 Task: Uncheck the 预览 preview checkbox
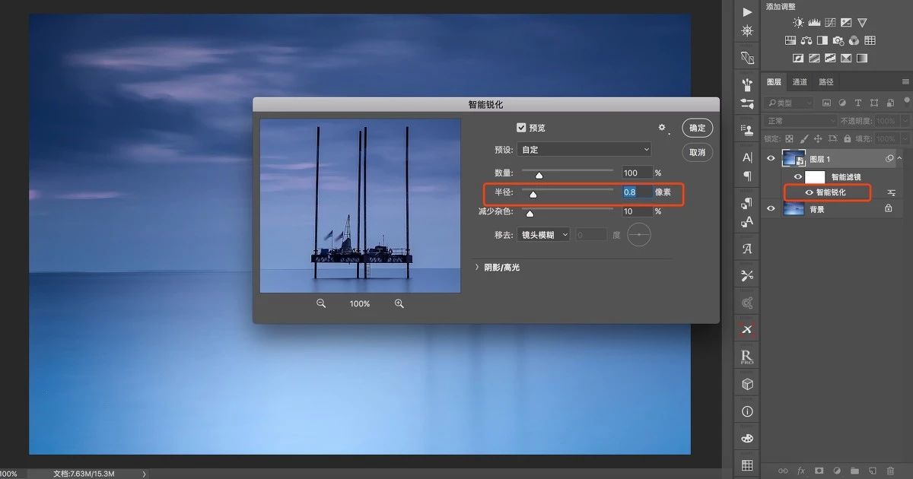click(x=522, y=128)
